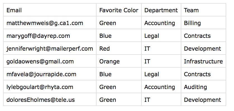Click the goldaowens@gmail.com cell

[50, 61]
